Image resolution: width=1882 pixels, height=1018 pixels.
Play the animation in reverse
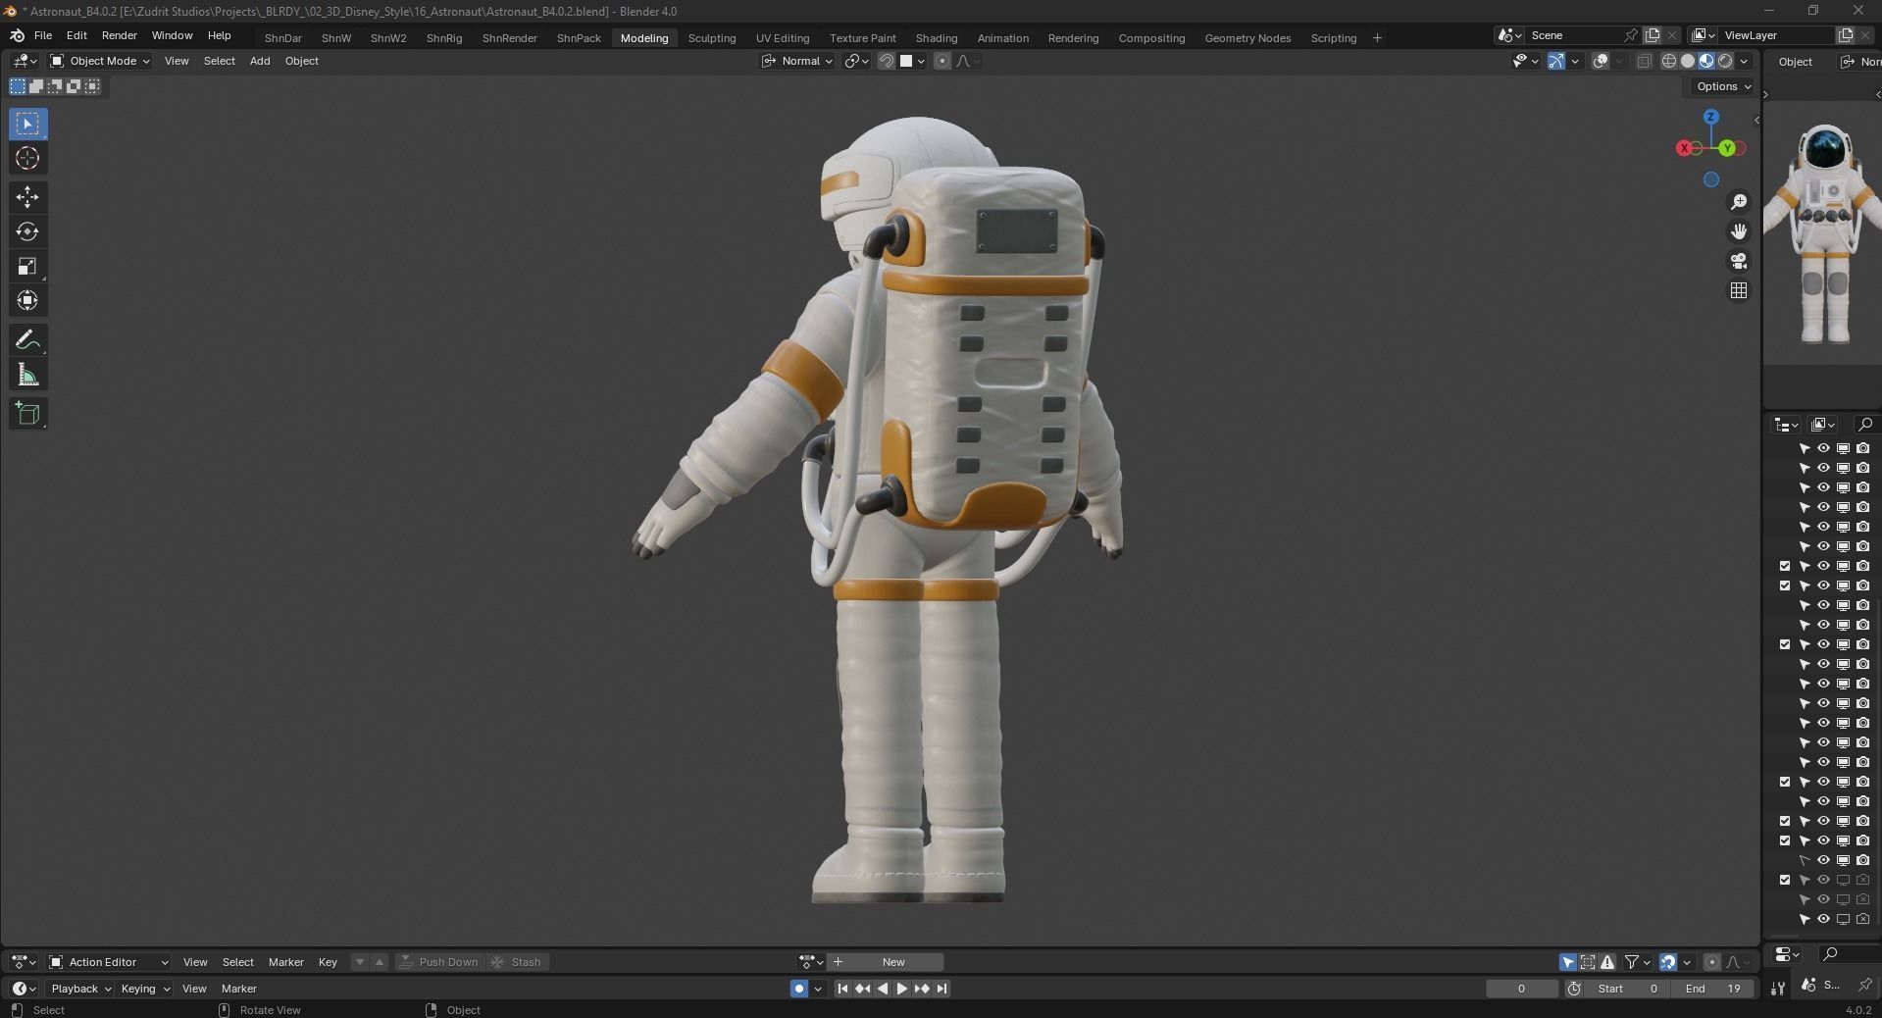[x=883, y=989]
